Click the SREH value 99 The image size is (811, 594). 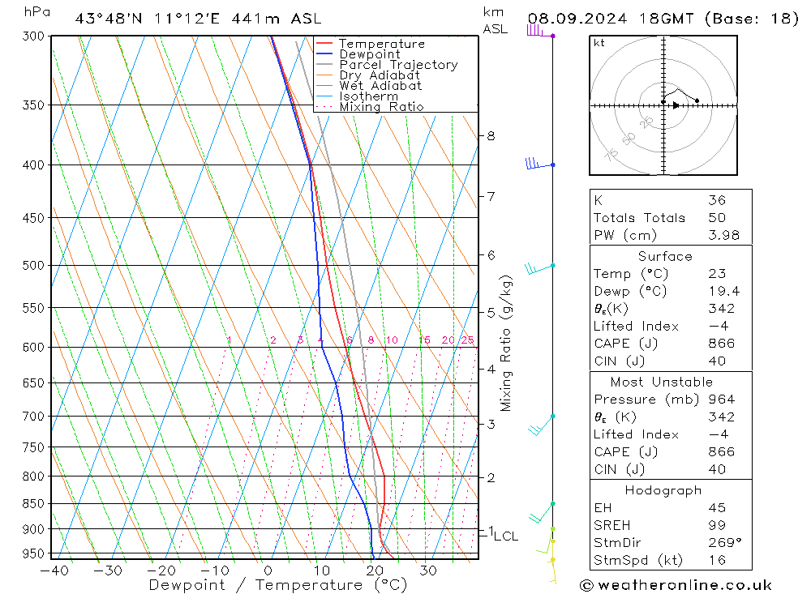click(717, 525)
